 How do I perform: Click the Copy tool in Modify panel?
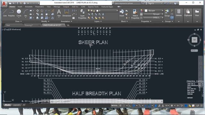[x=38, y=14]
